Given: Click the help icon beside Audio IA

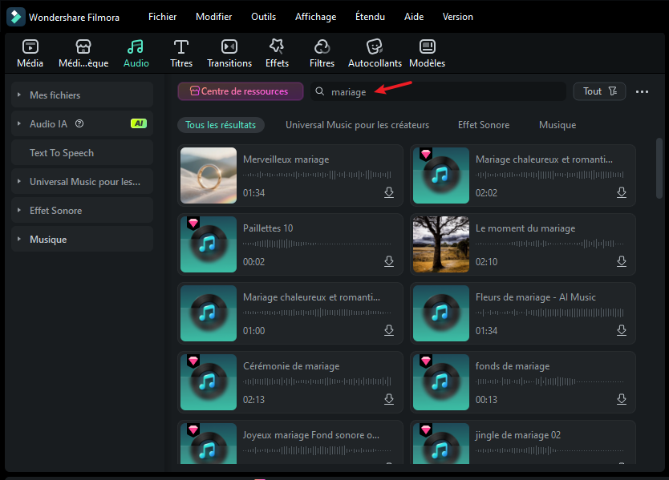Looking at the screenshot, I should 79,124.
